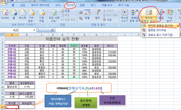Click the <=3 criteria cell

click(x=12, y=97)
